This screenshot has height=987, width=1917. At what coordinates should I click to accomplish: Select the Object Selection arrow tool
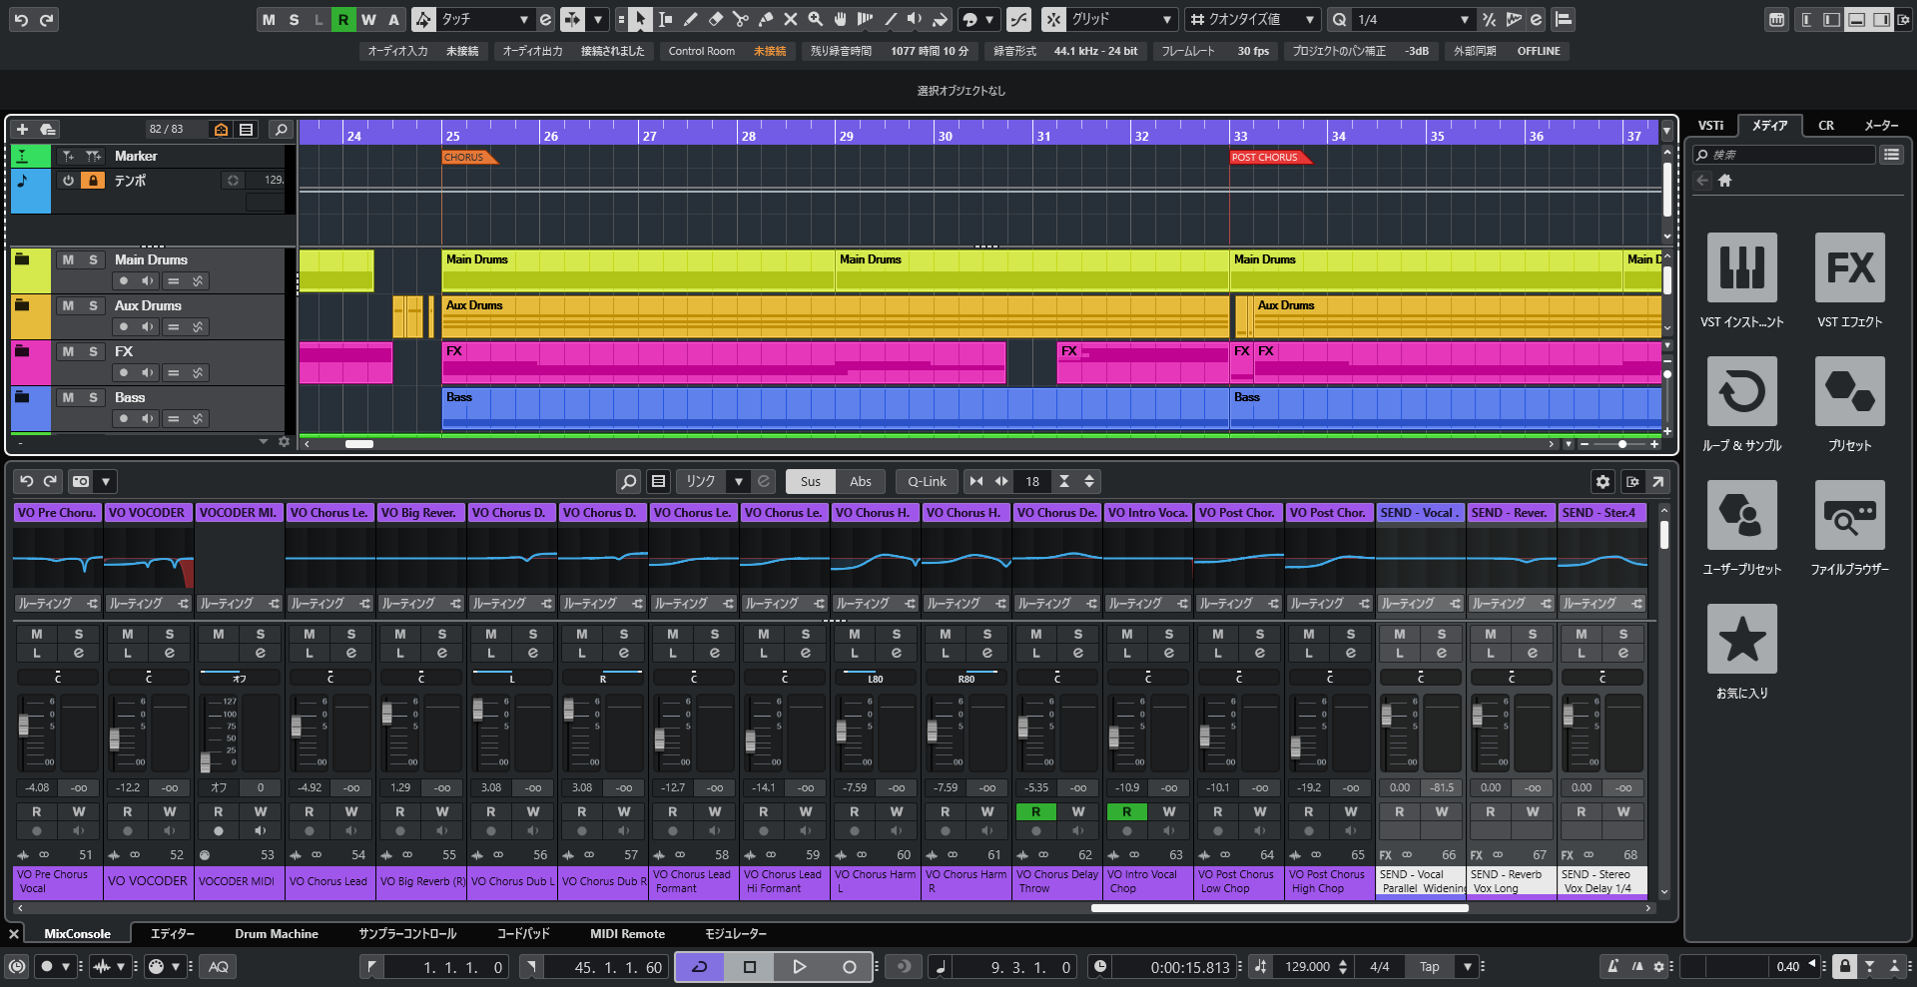pos(640,19)
